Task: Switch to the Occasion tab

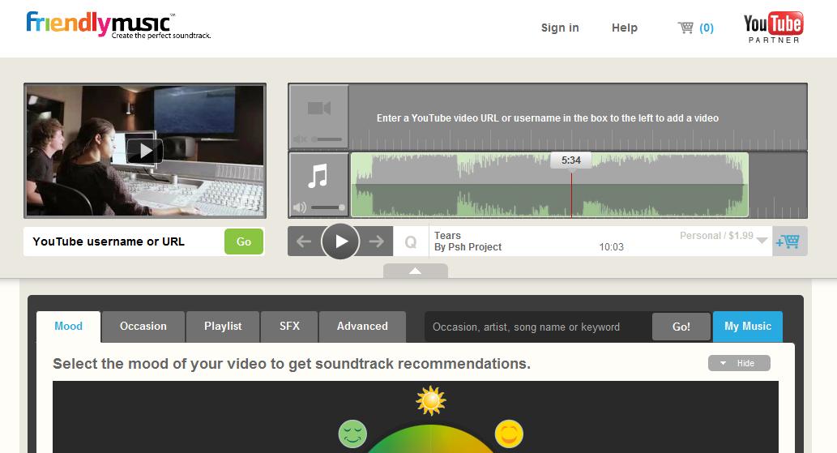Action: (143, 327)
